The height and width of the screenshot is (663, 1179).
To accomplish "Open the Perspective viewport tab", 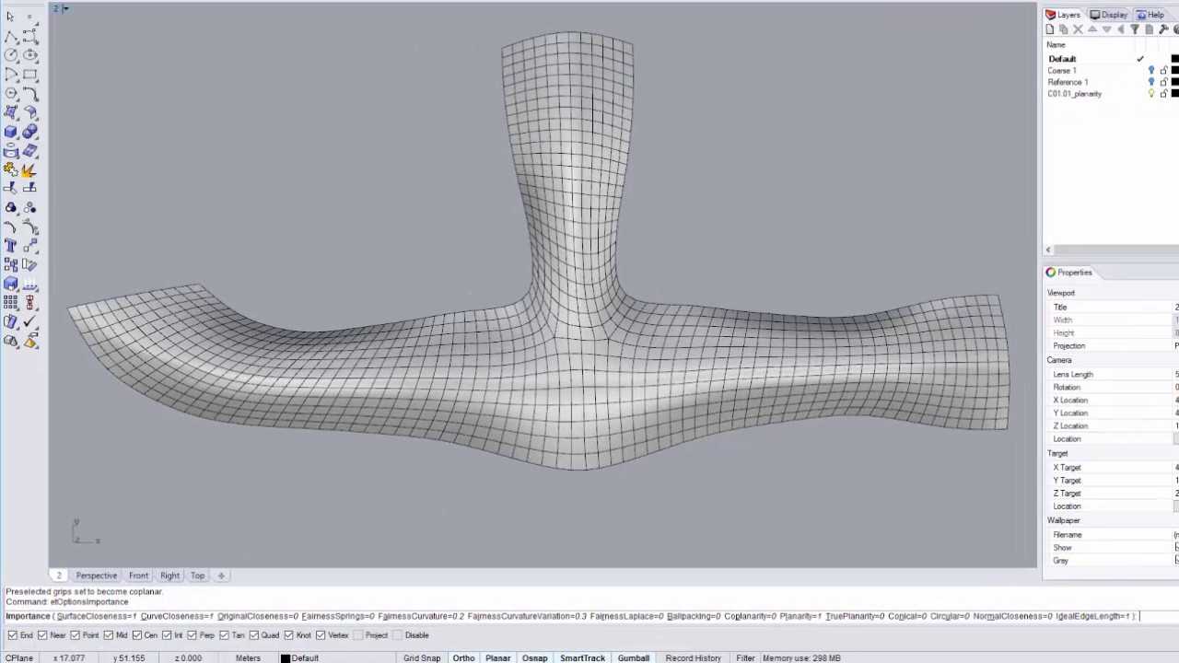I will (97, 576).
